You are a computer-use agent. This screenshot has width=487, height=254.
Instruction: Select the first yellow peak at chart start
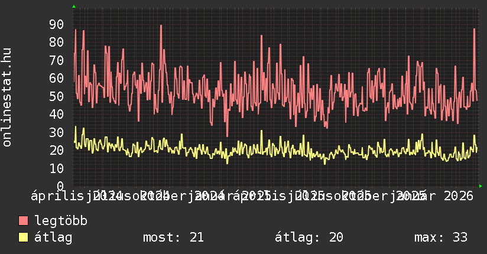click(x=76, y=127)
